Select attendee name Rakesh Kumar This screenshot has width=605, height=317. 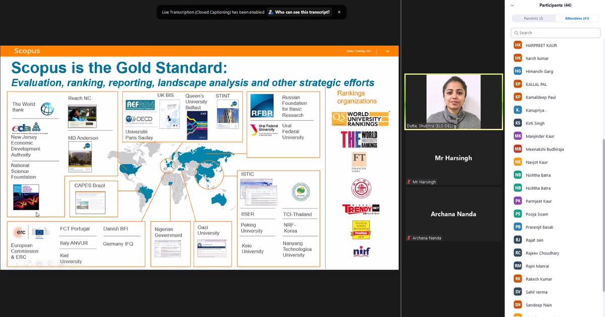click(539, 279)
